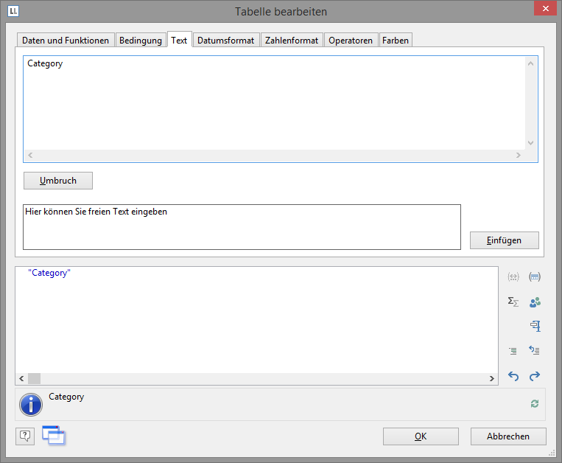Open help via question mark button
Image resolution: width=562 pixels, height=463 pixels.
tap(25, 436)
